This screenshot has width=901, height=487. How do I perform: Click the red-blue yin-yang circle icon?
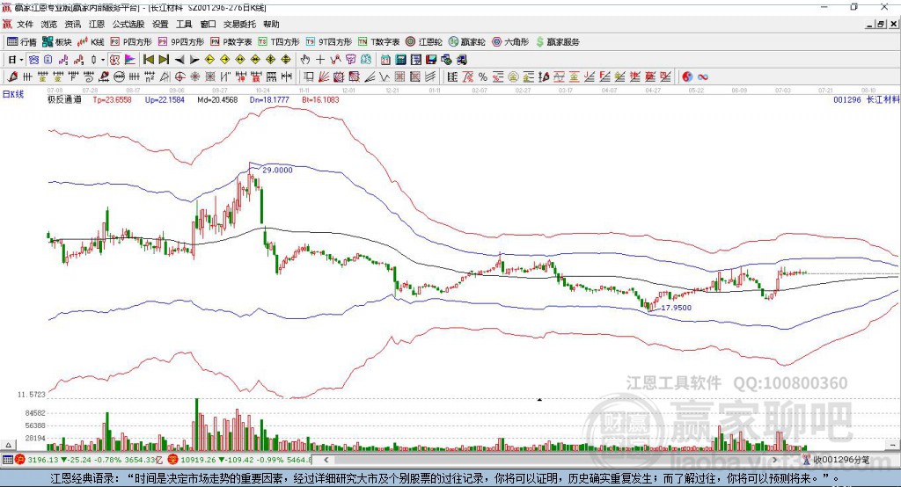pos(686,77)
